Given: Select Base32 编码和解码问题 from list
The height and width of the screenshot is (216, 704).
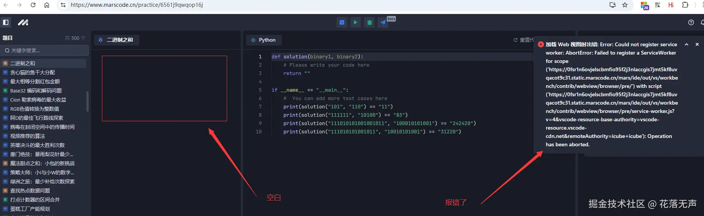Looking at the screenshot, I should (36, 91).
